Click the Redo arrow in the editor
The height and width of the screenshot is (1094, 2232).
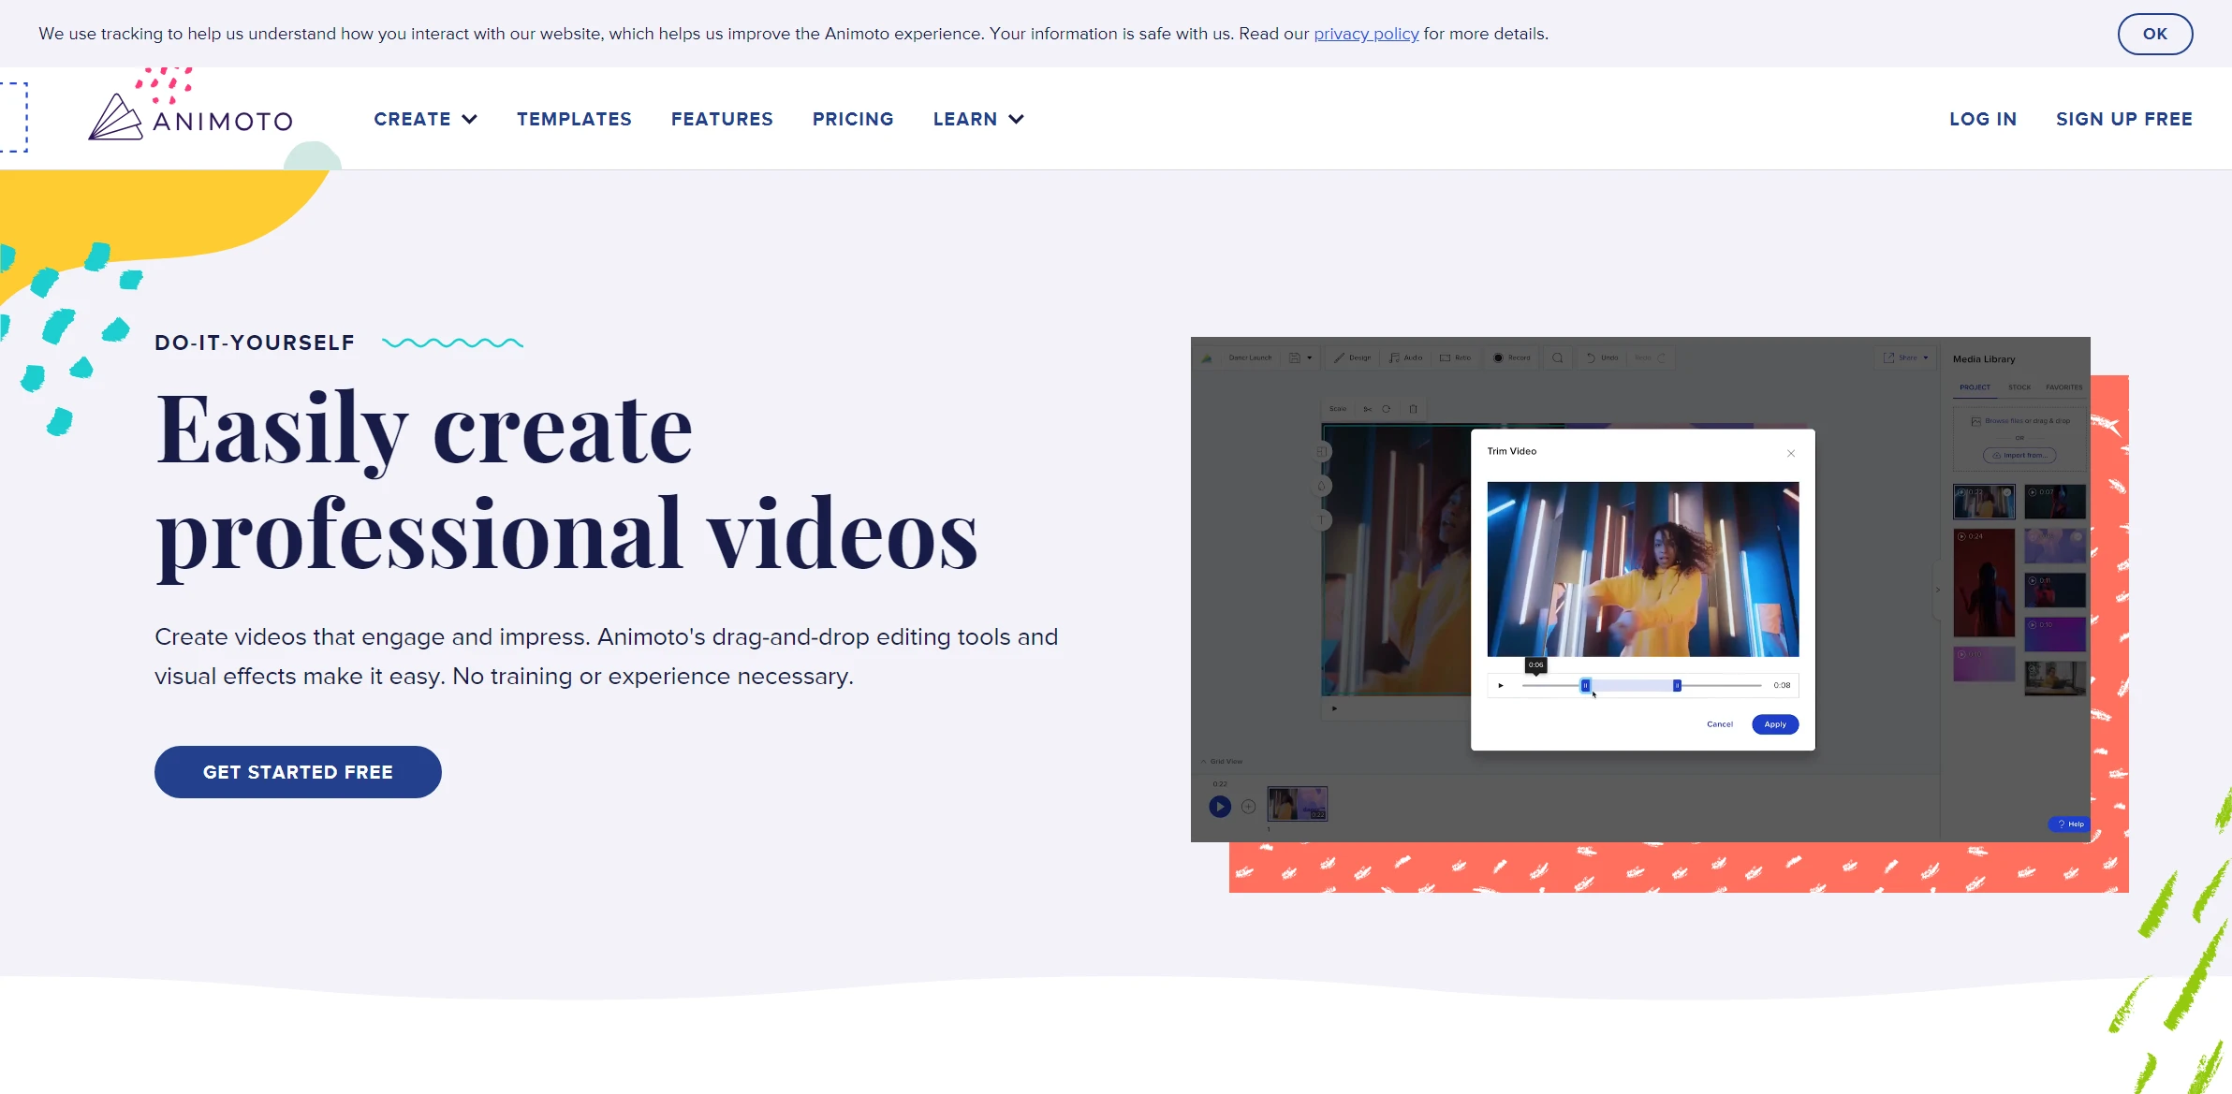pos(1651,357)
